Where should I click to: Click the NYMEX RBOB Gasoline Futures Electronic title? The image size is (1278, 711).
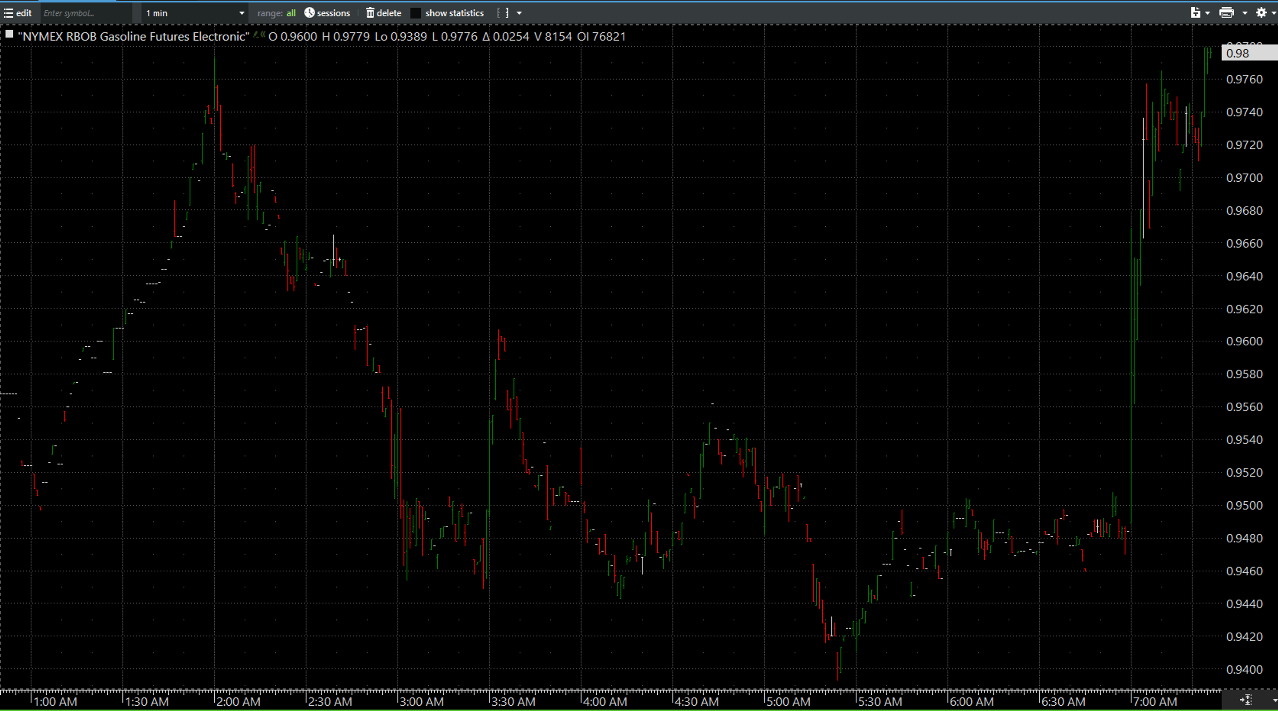pos(133,37)
